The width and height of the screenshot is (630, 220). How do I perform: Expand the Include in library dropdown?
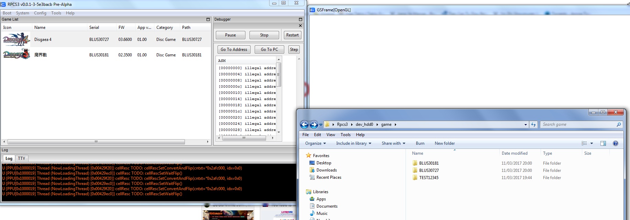pyautogui.click(x=353, y=143)
